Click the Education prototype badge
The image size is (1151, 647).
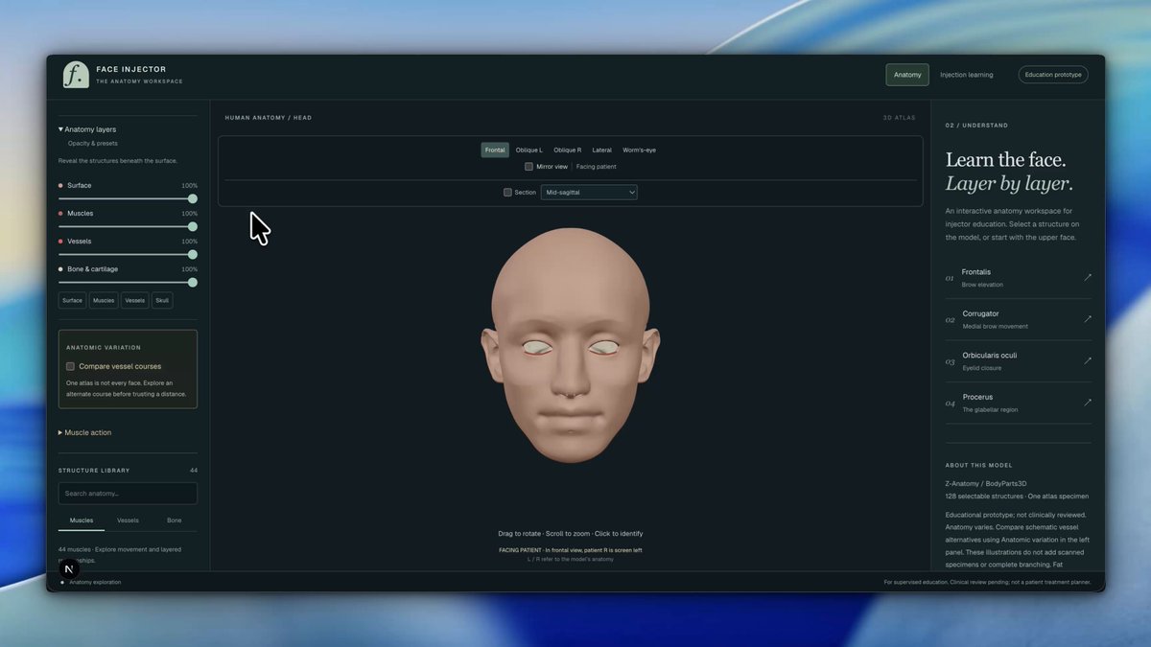tap(1053, 75)
